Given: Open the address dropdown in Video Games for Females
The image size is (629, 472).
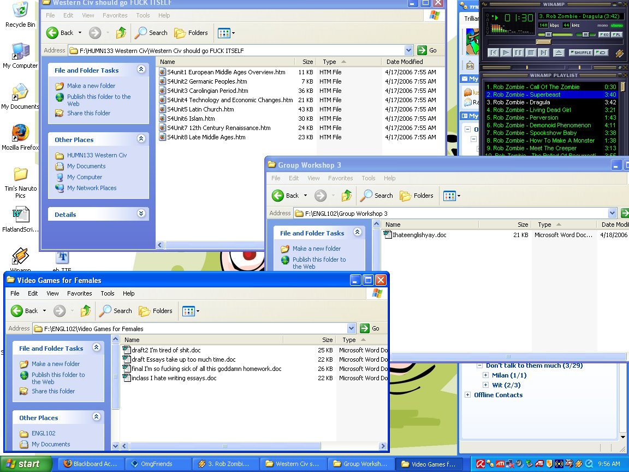Looking at the screenshot, I should coord(352,328).
